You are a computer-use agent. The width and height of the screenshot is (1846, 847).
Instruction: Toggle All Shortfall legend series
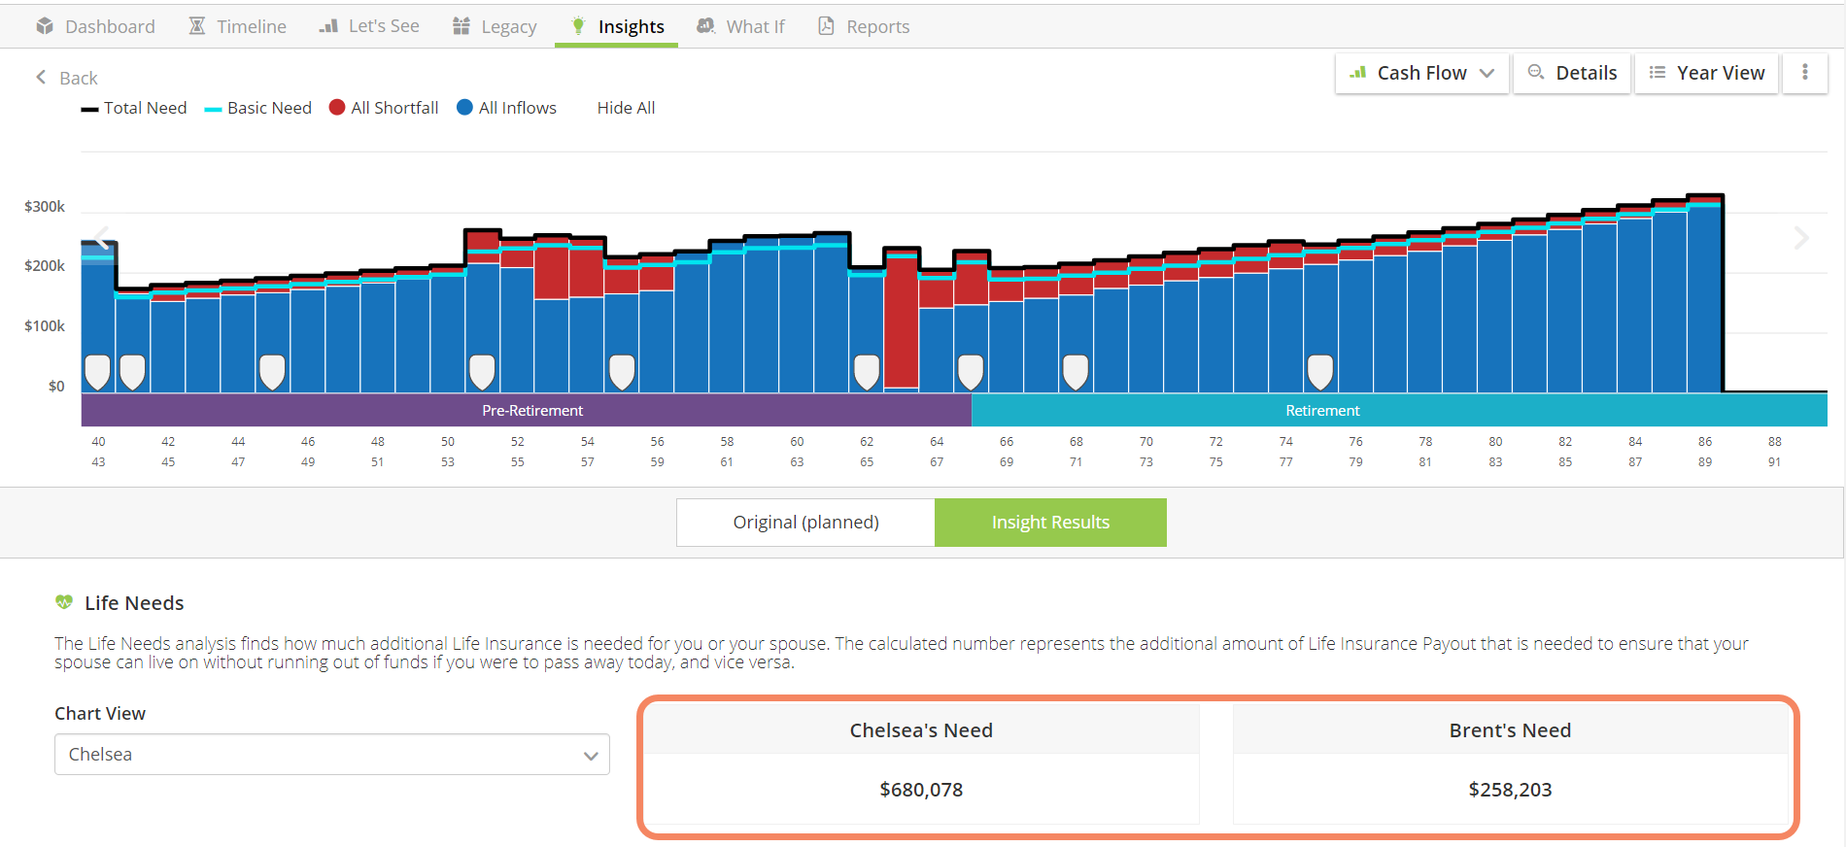(384, 108)
